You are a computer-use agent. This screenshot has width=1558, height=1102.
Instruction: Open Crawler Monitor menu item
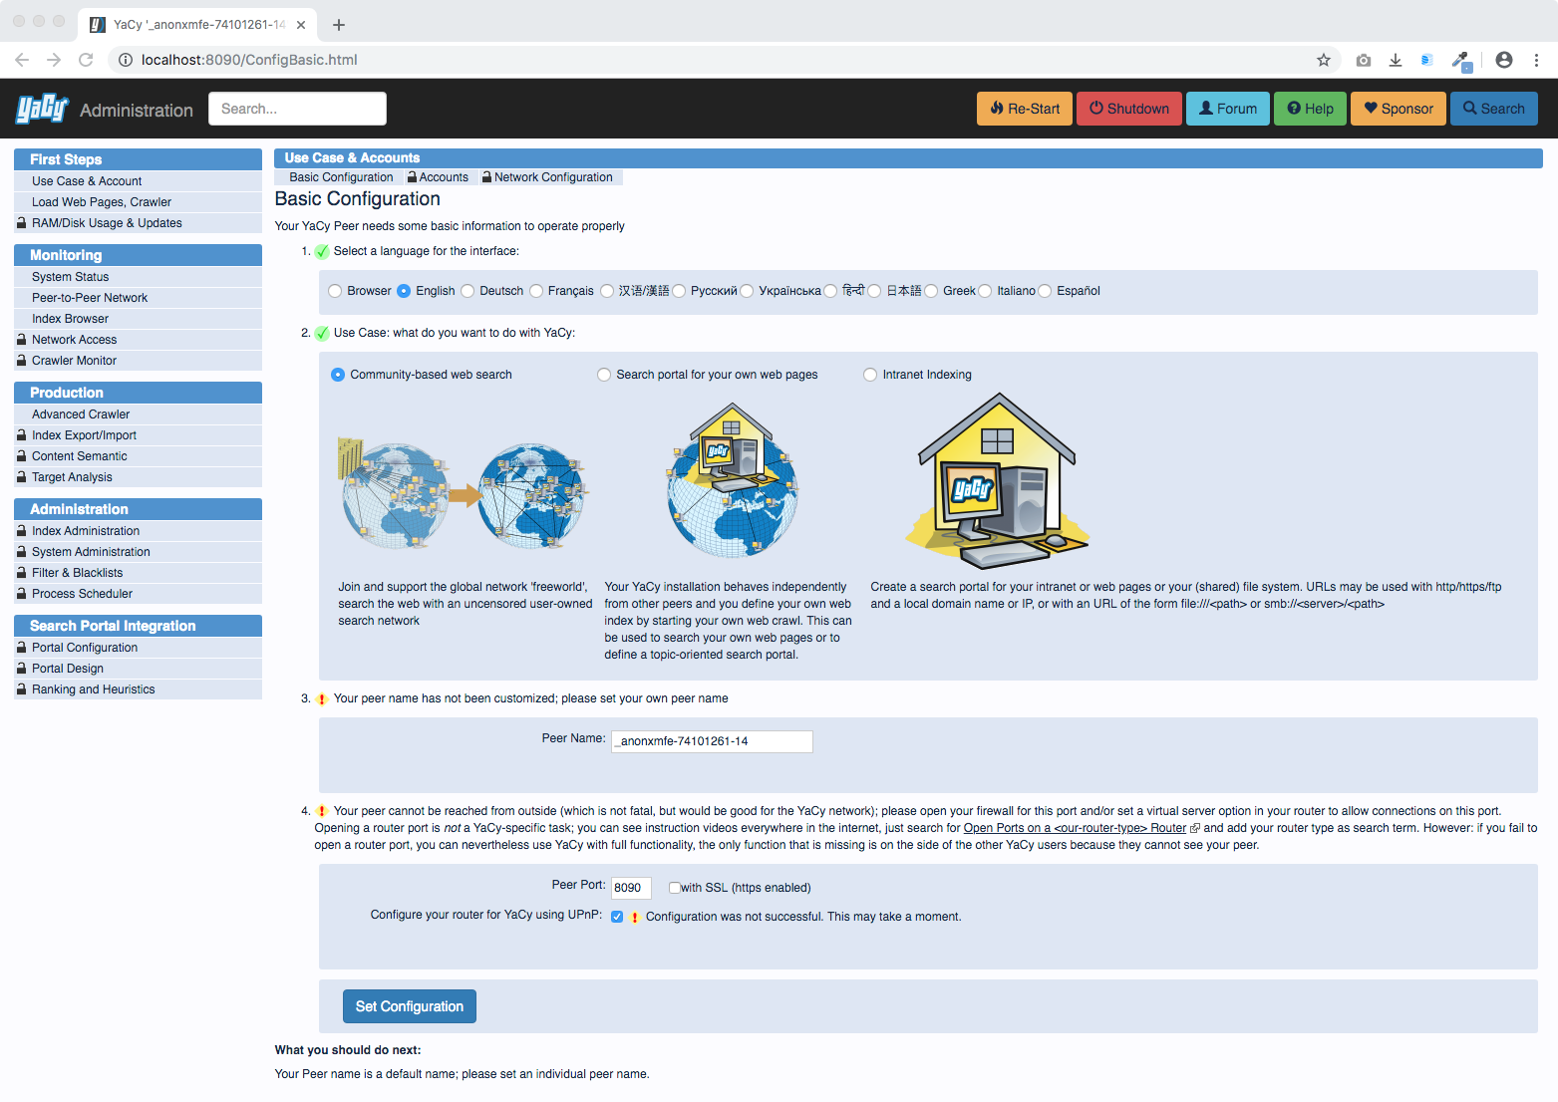(x=138, y=361)
